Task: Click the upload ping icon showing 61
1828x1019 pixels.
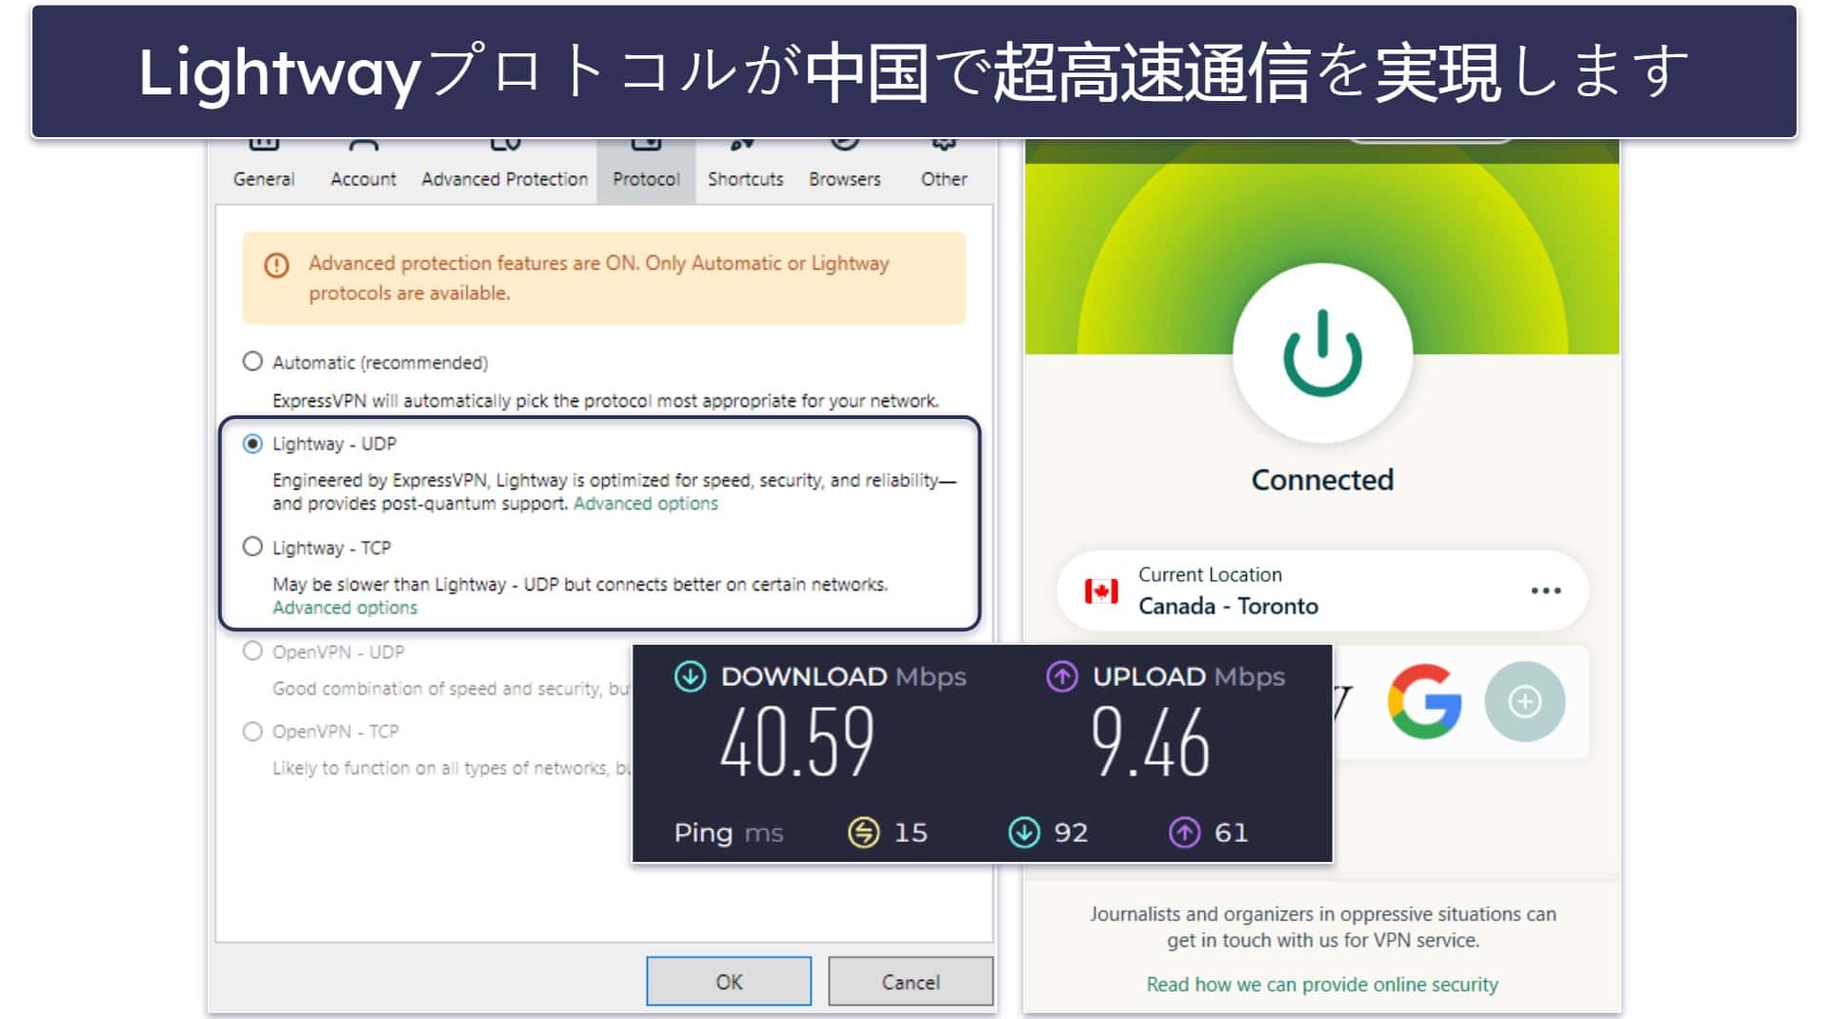Action: click(1184, 832)
